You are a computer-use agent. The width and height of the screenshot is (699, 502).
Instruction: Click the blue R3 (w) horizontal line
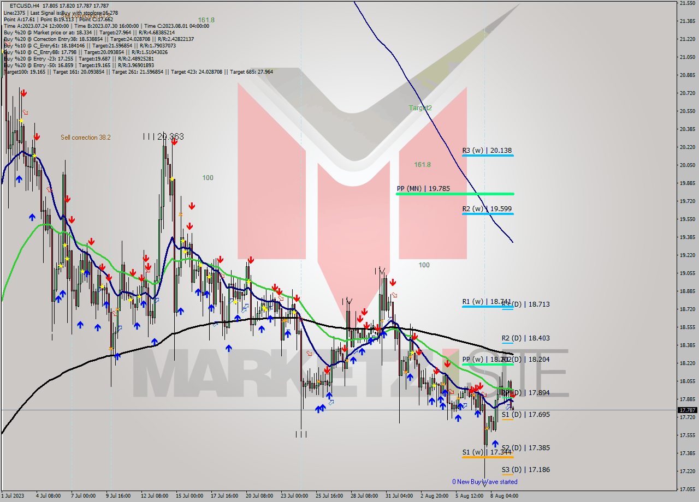tap(488, 156)
